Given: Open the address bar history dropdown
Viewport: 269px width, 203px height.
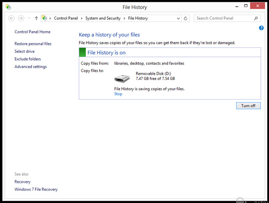Looking at the screenshot, I should (178, 18).
